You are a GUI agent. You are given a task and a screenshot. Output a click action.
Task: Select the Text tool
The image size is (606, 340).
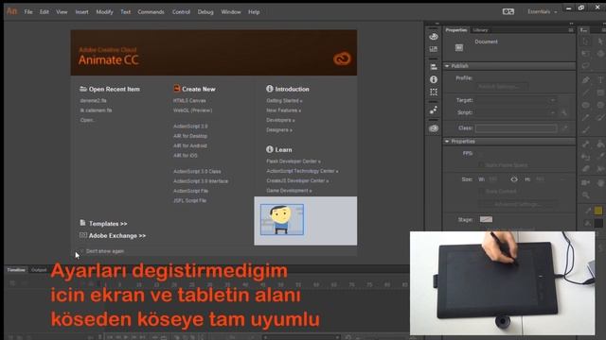point(600,79)
